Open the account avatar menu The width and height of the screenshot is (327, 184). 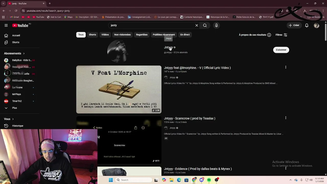317,25
